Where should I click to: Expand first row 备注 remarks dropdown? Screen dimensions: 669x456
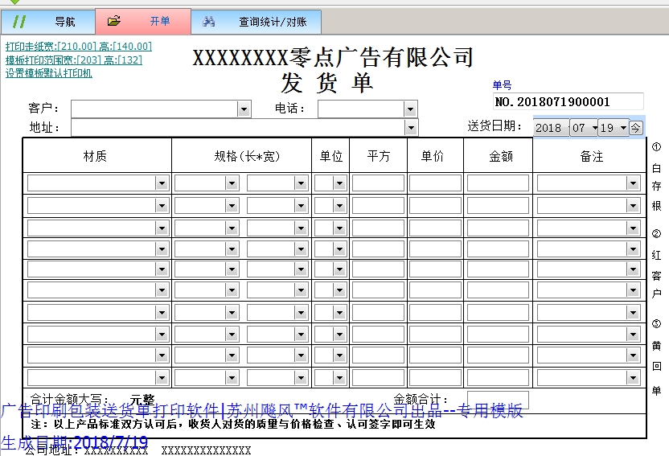click(633, 183)
